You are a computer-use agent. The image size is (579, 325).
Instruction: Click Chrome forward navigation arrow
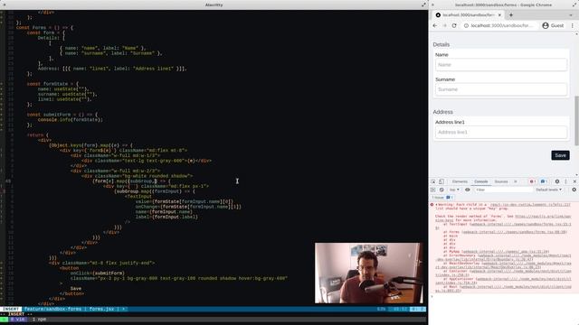444,25
